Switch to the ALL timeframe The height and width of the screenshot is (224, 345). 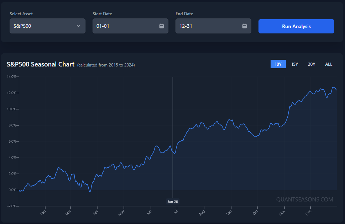point(329,64)
